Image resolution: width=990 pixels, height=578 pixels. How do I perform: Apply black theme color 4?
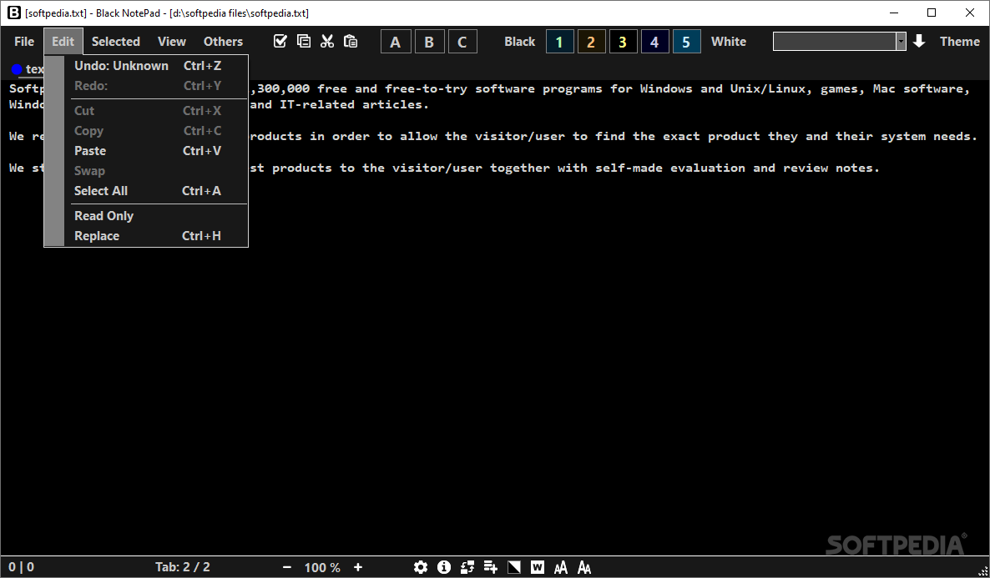click(654, 42)
